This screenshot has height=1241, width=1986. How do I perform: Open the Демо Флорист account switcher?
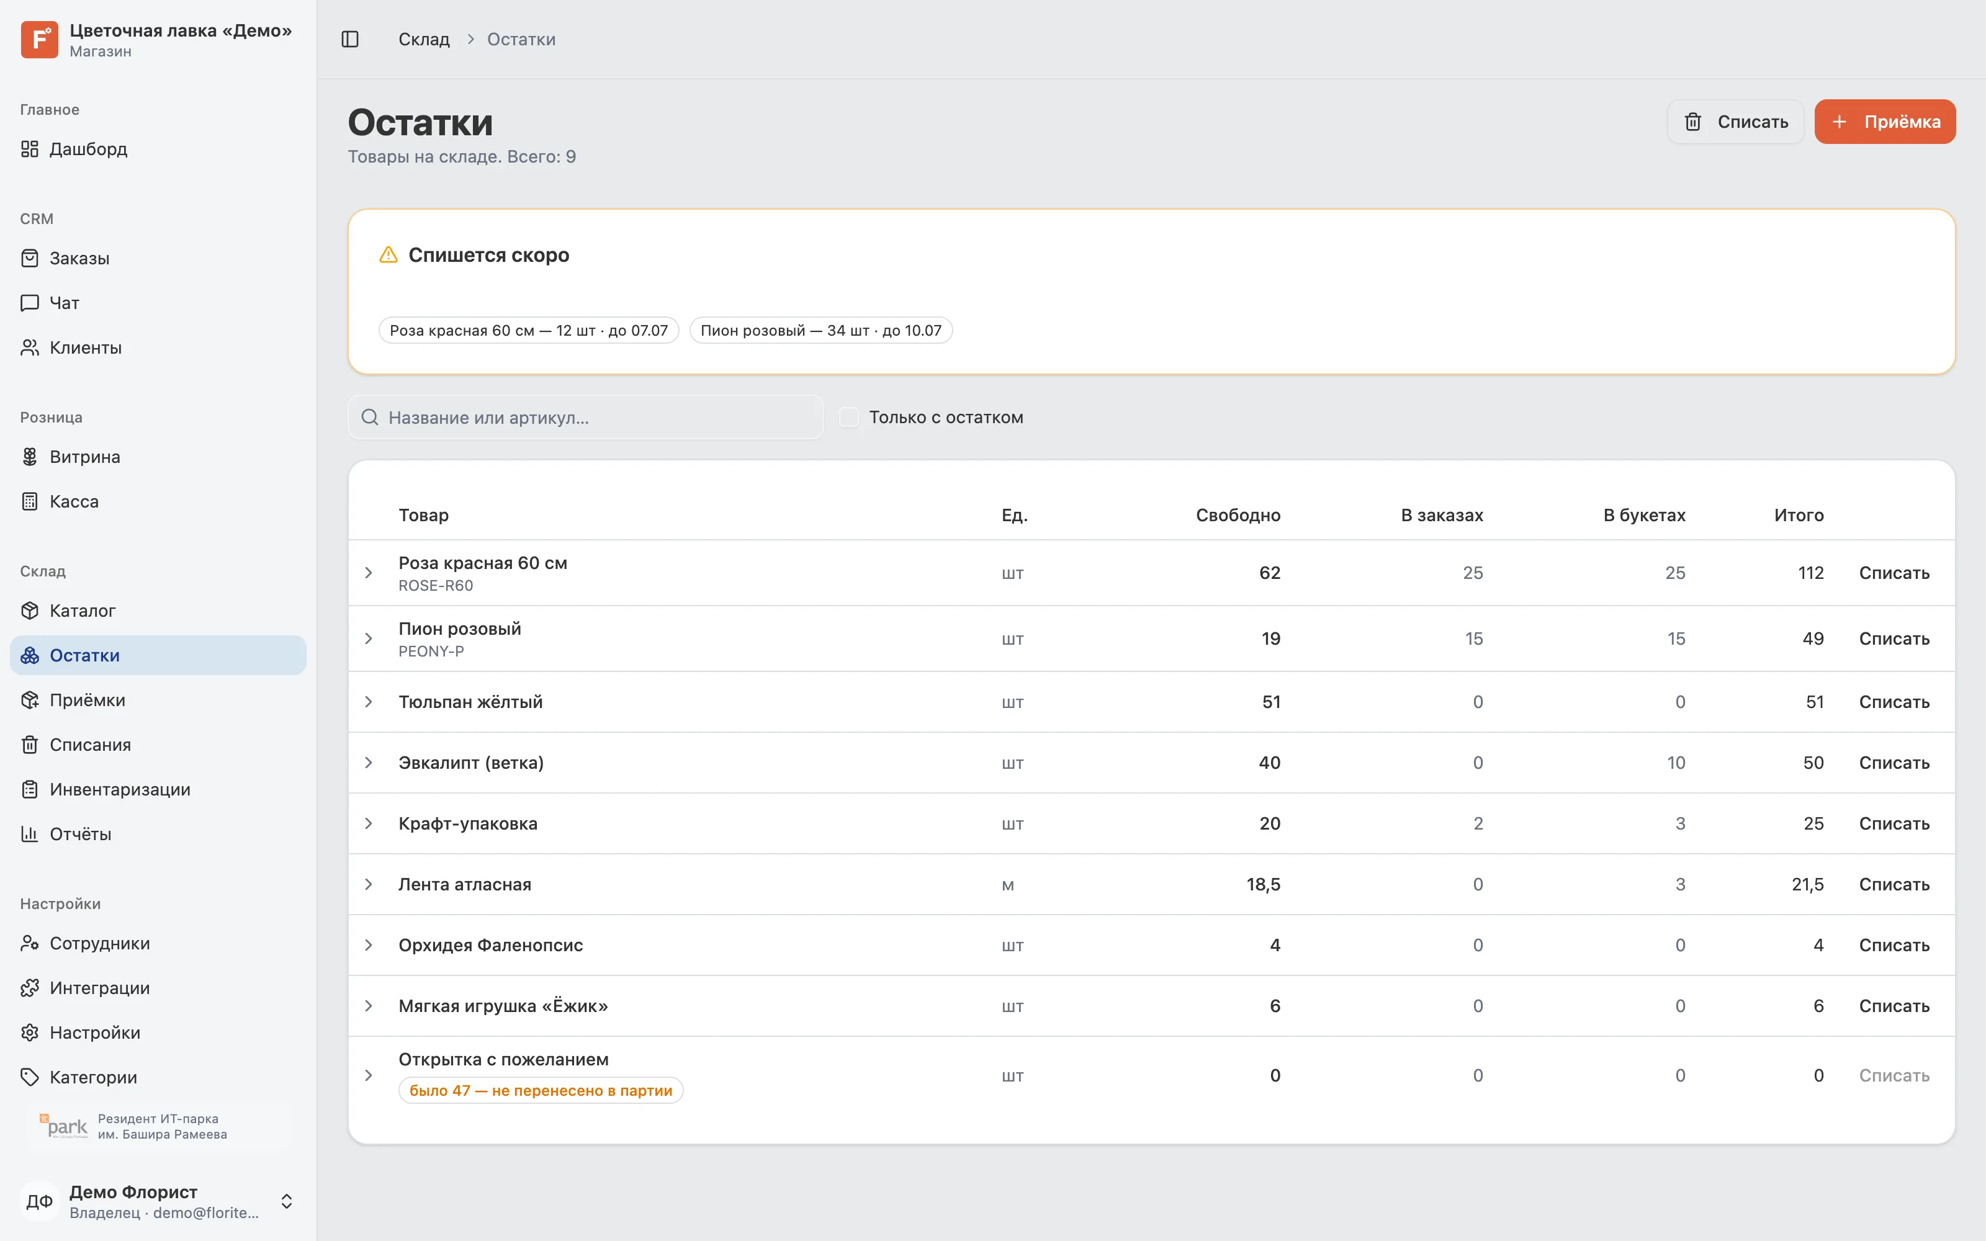[158, 1202]
